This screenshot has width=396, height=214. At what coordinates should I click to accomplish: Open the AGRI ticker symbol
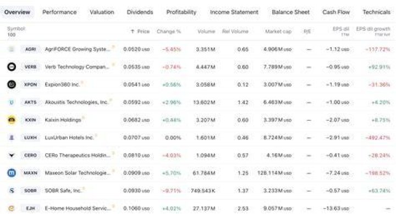[30, 49]
